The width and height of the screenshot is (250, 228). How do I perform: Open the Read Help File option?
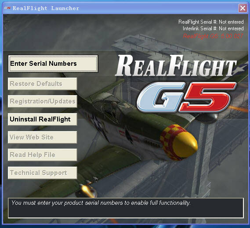(x=43, y=155)
